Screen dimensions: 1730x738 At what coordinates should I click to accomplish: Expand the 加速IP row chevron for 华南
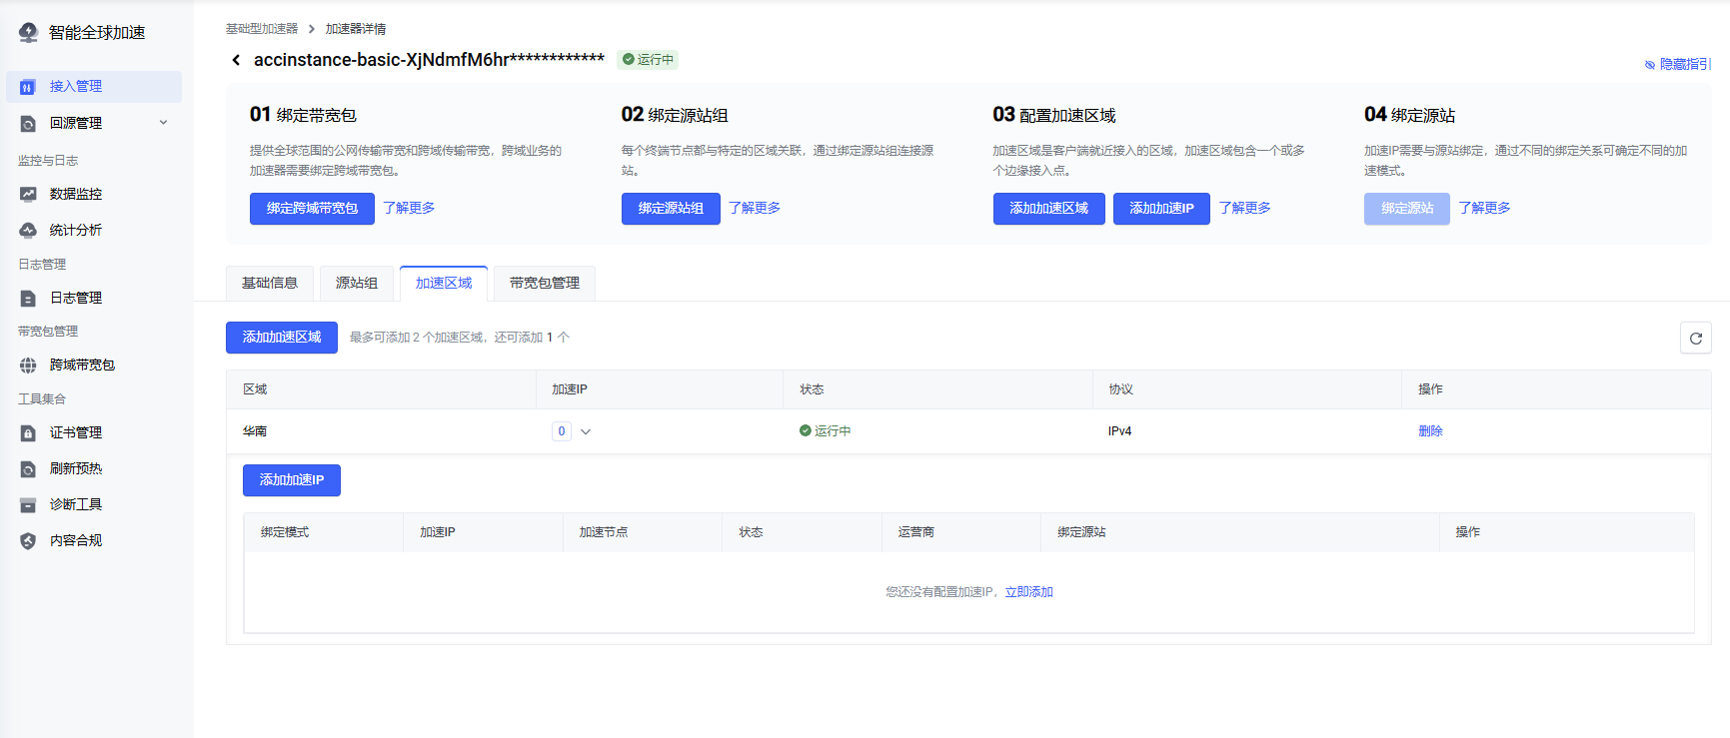(x=586, y=432)
